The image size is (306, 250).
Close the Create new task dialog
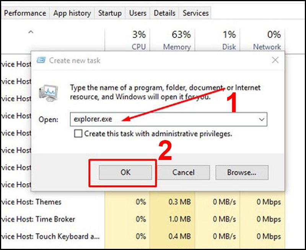pyautogui.click(x=275, y=60)
